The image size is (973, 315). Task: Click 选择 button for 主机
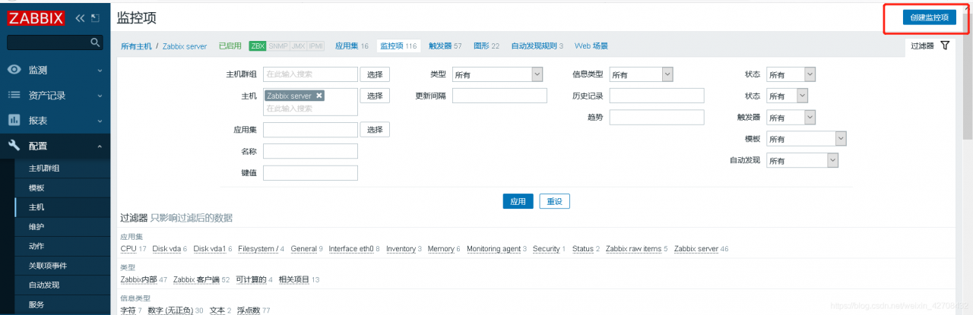pyautogui.click(x=375, y=96)
